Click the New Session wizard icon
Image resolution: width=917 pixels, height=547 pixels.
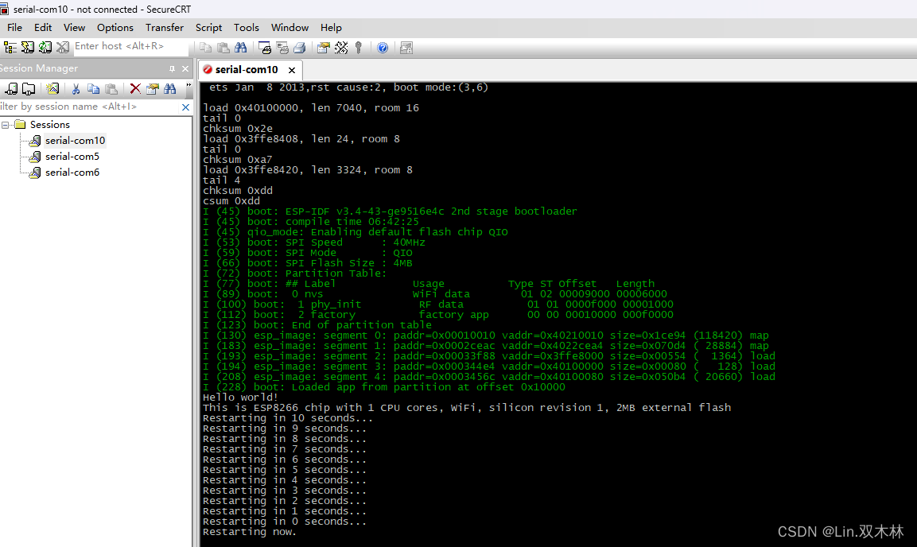52,89
